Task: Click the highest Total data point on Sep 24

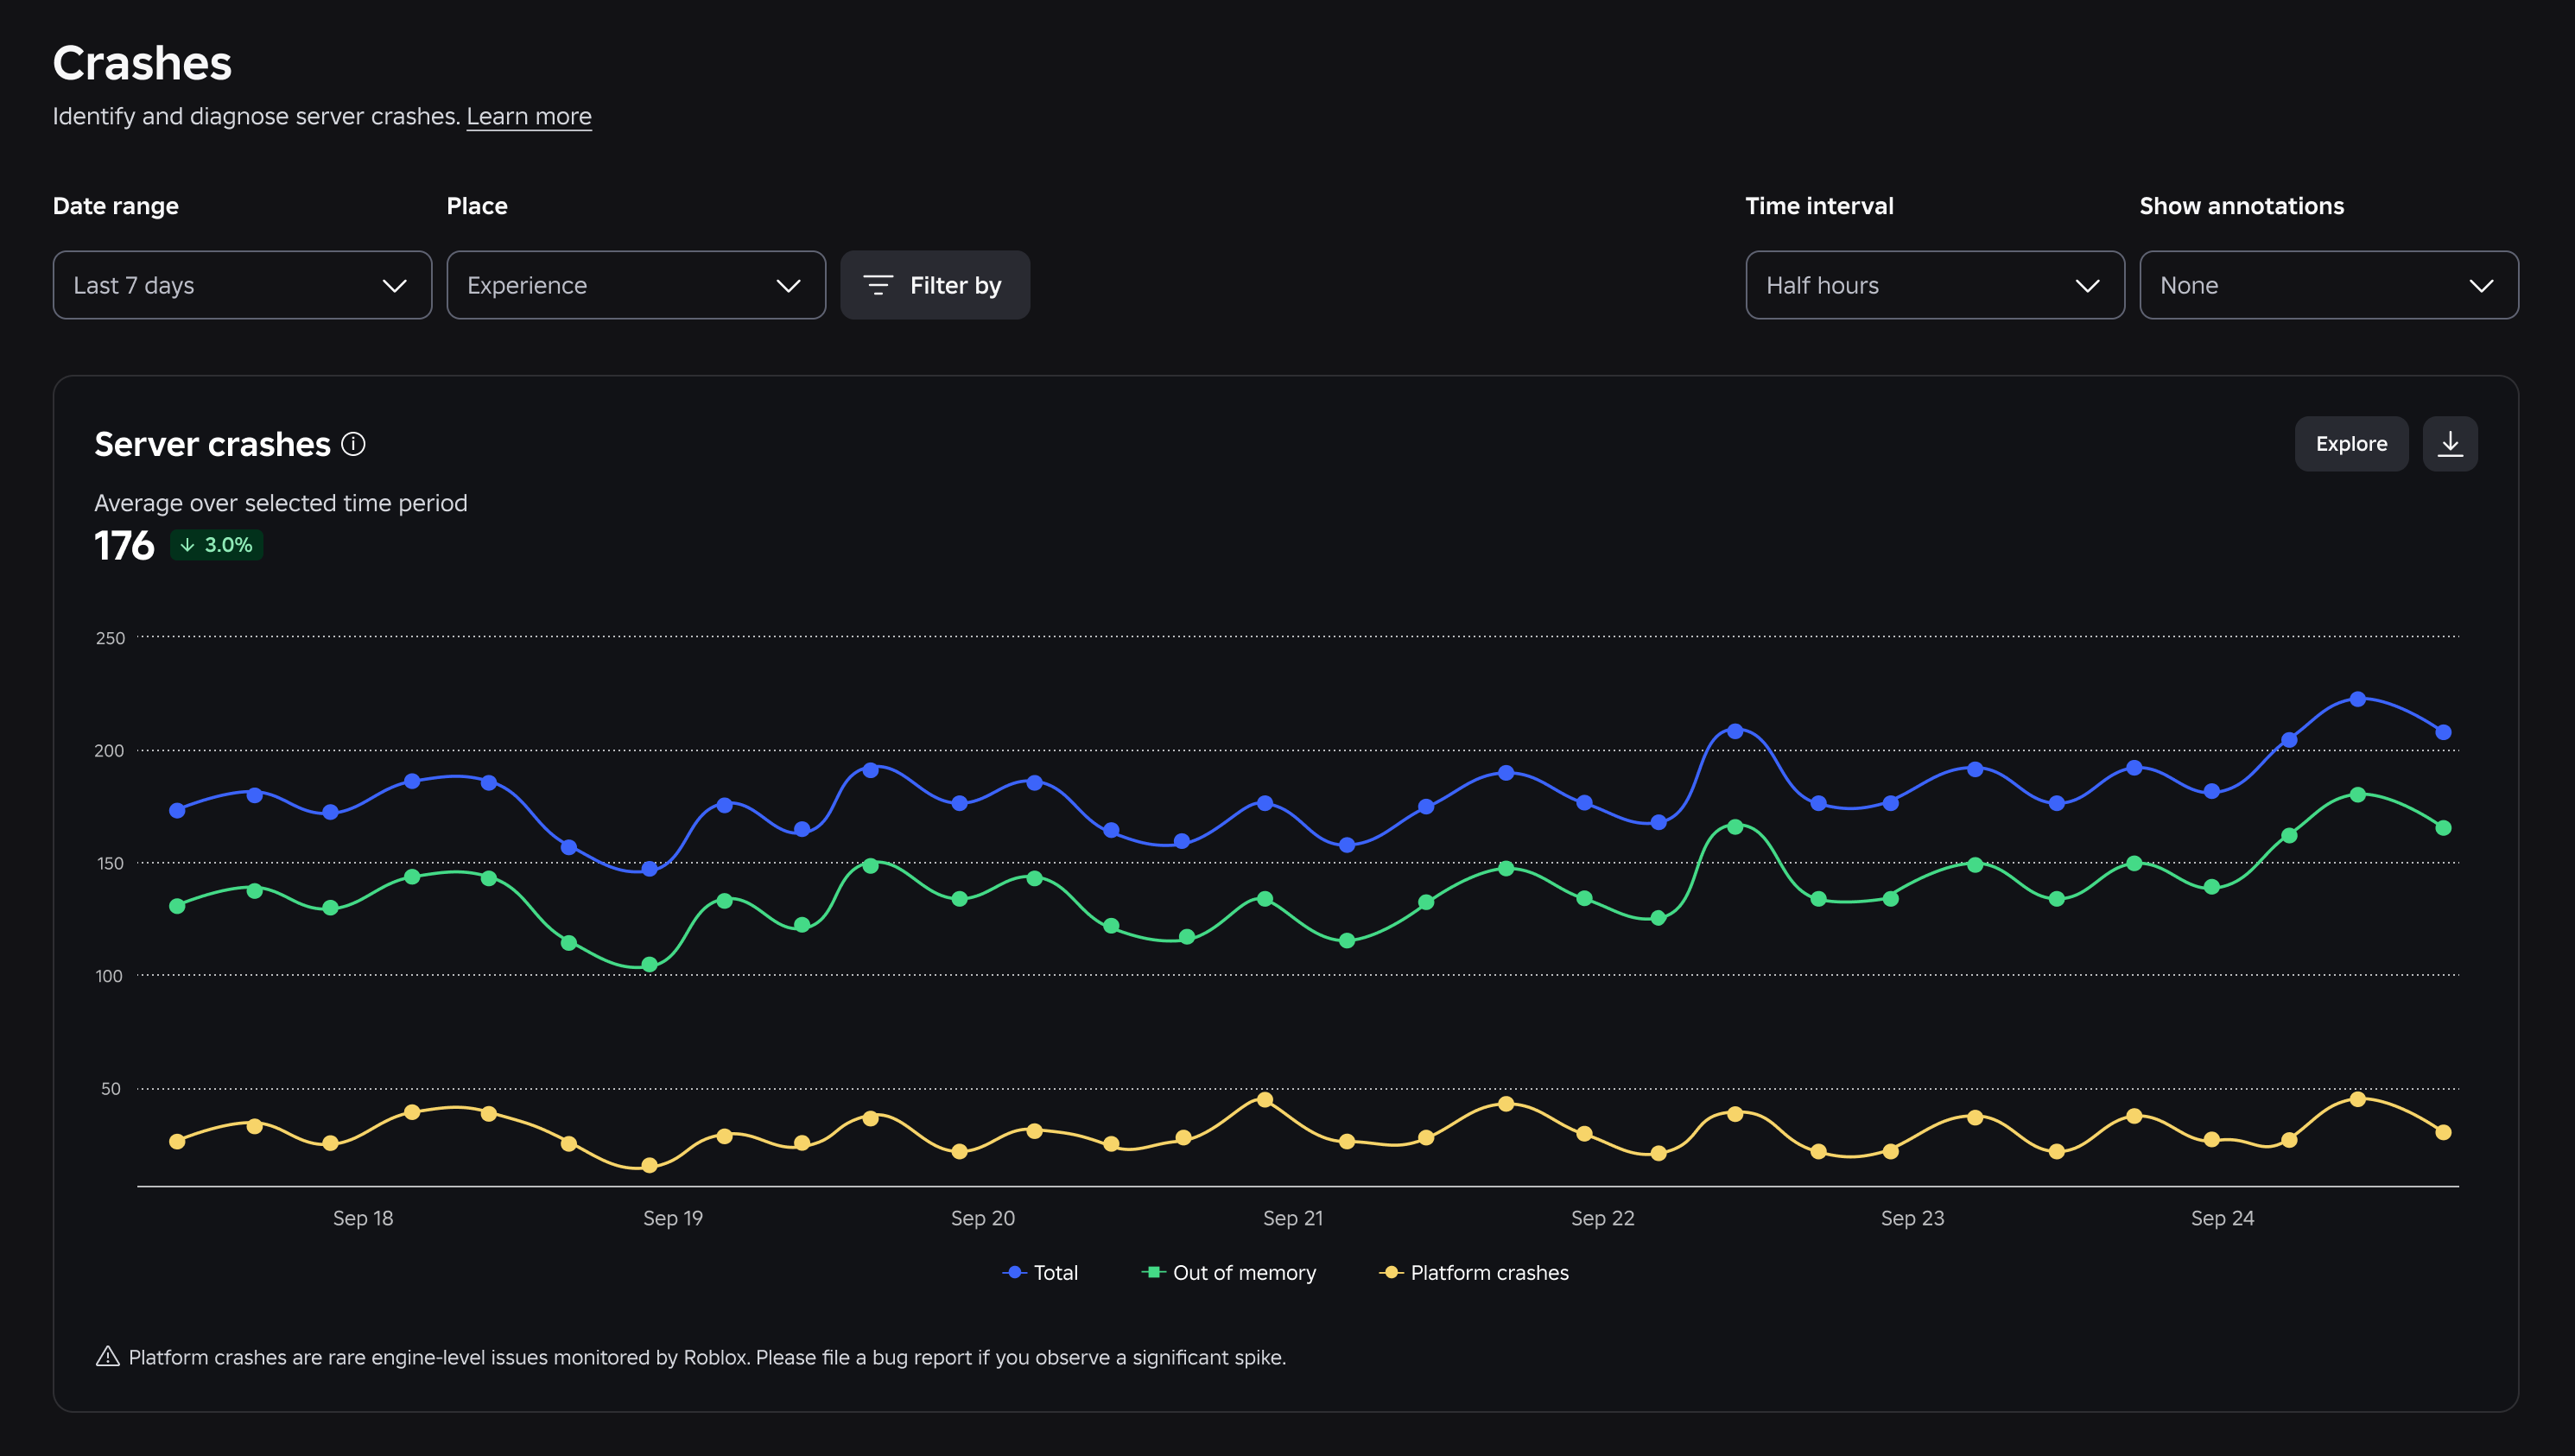Action: coord(2358,699)
